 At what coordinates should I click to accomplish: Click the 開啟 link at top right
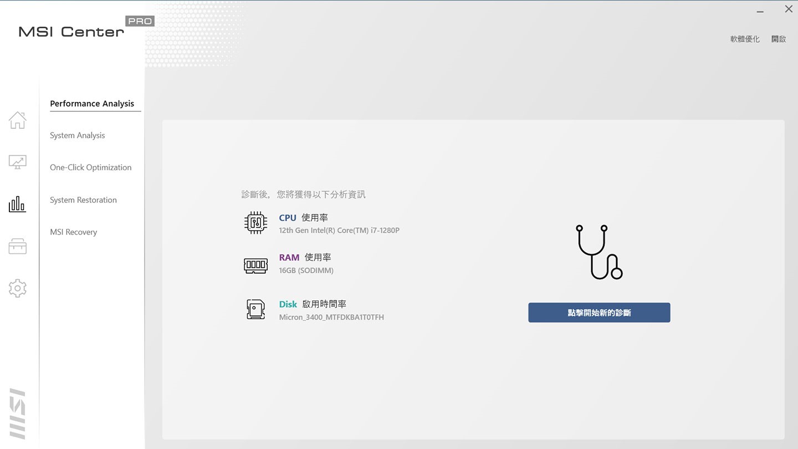point(779,39)
